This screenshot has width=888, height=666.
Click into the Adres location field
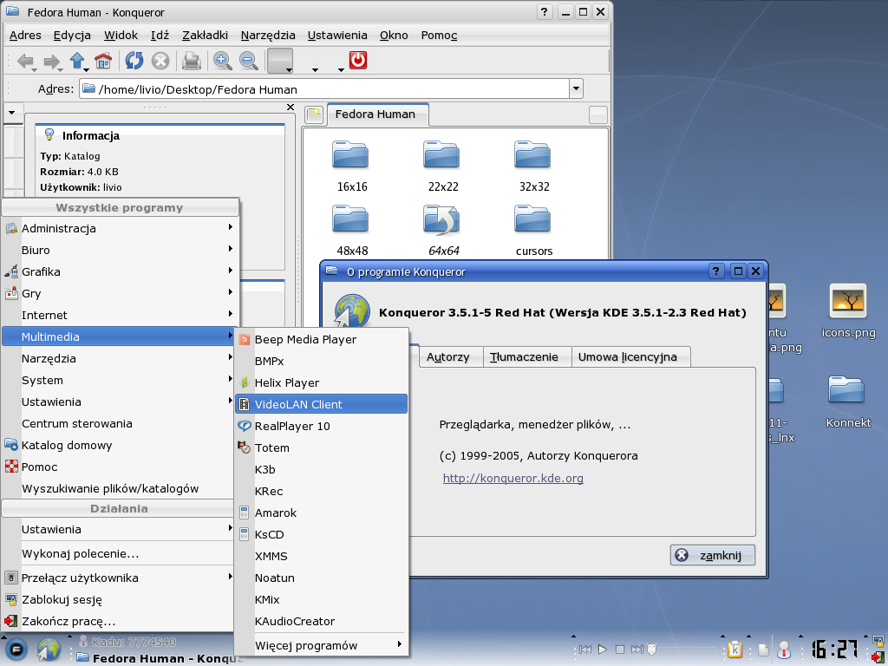[324, 89]
